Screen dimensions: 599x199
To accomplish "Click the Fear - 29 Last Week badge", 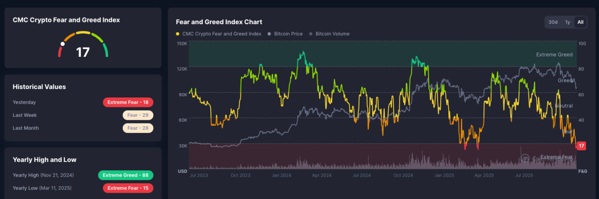I will pyautogui.click(x=138, y=115).
